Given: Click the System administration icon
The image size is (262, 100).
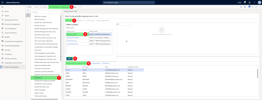Looking at the screenshot, I should click(2, 67).
